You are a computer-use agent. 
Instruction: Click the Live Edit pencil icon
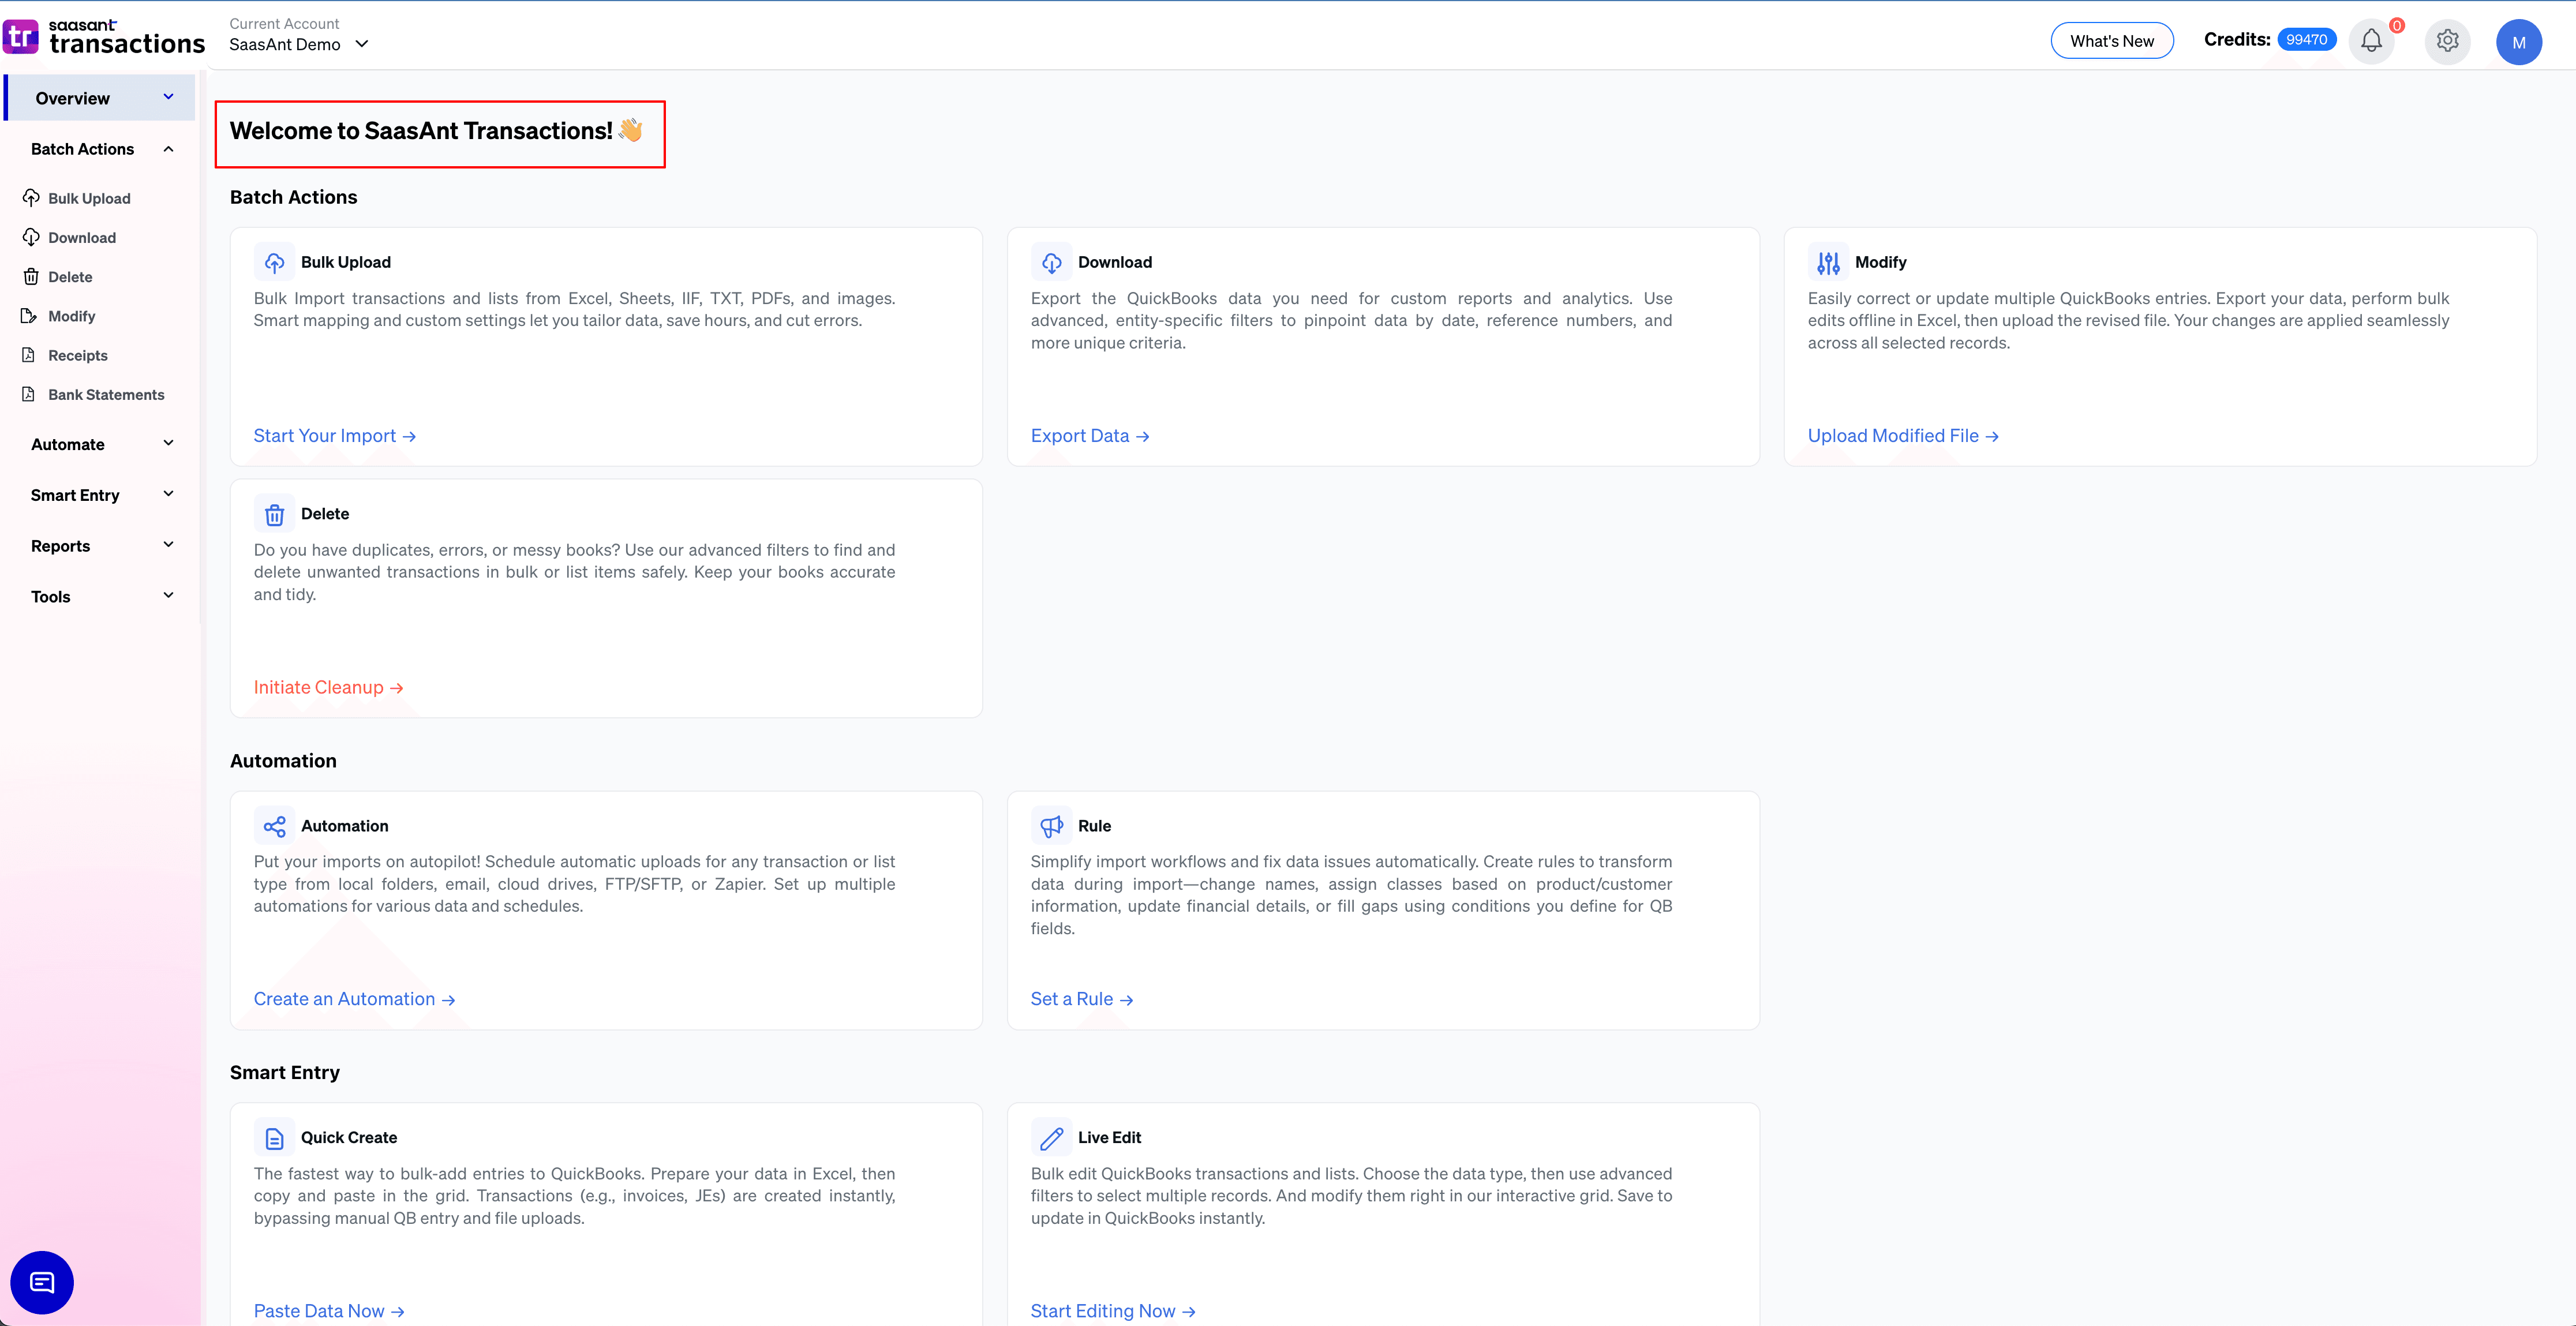pyautogui.click(x=1051, y=1138)
